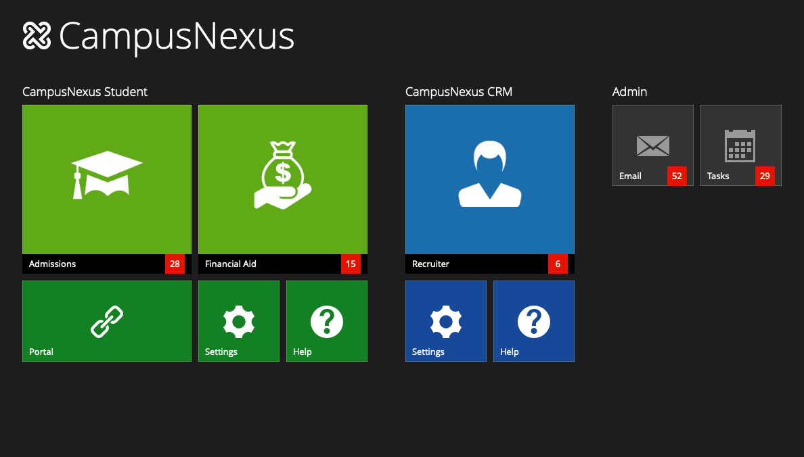Open CampusNexus CRM Settings gear

[x=445, y=320]
